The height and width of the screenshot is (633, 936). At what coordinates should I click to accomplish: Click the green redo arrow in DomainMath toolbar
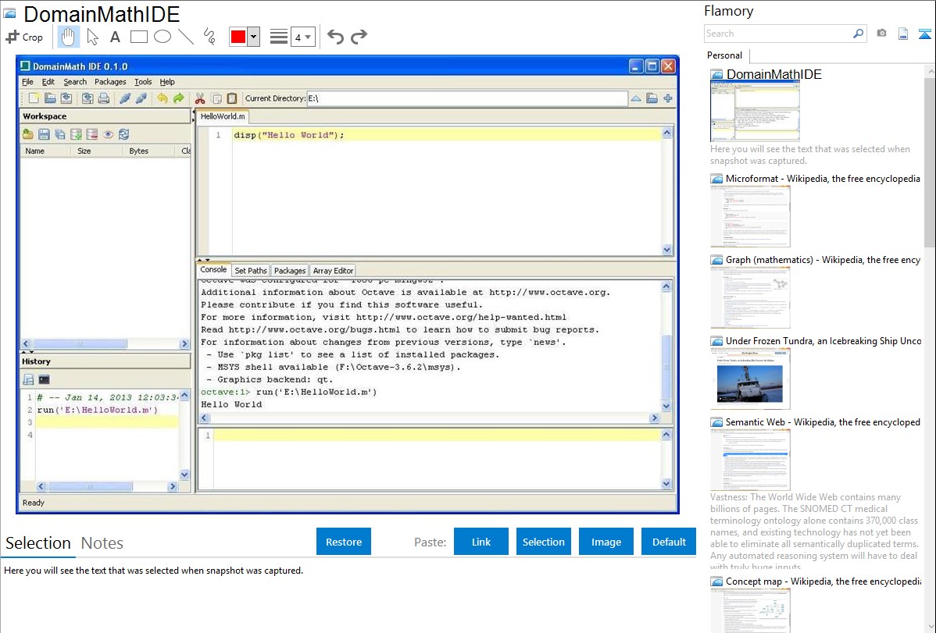pos(178,98)
